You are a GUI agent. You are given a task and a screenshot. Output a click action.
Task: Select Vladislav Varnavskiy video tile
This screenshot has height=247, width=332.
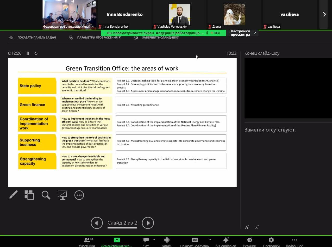[179, 15]
